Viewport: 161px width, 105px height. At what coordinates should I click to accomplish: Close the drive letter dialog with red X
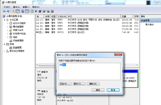click(118, 54)
